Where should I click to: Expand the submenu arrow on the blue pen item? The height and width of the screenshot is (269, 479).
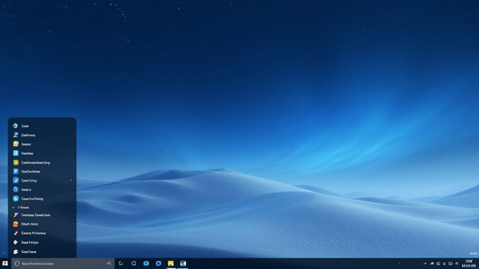point(71,181)
